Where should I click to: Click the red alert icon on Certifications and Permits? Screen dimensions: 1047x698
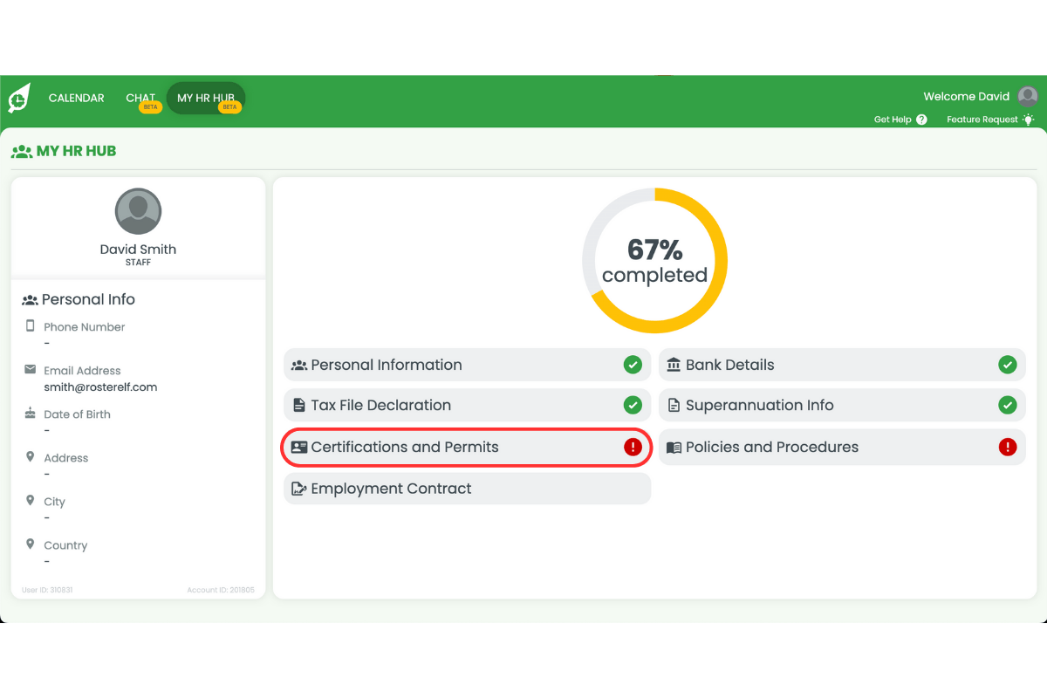(633, 448)
